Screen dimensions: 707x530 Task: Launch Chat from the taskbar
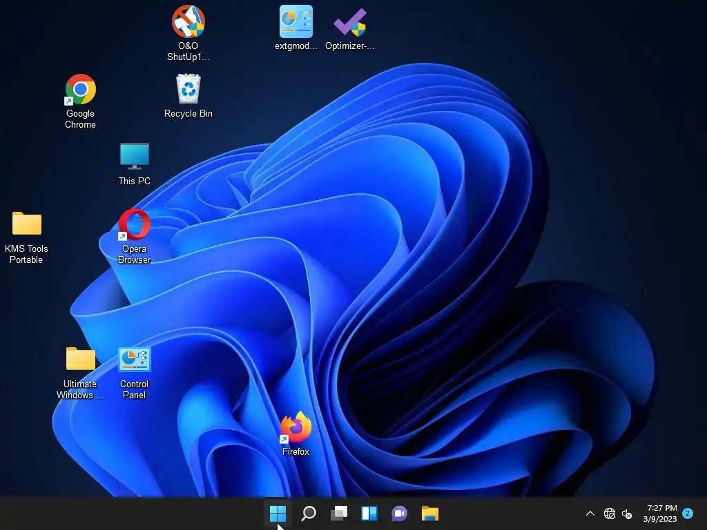(x=400, y=513)
